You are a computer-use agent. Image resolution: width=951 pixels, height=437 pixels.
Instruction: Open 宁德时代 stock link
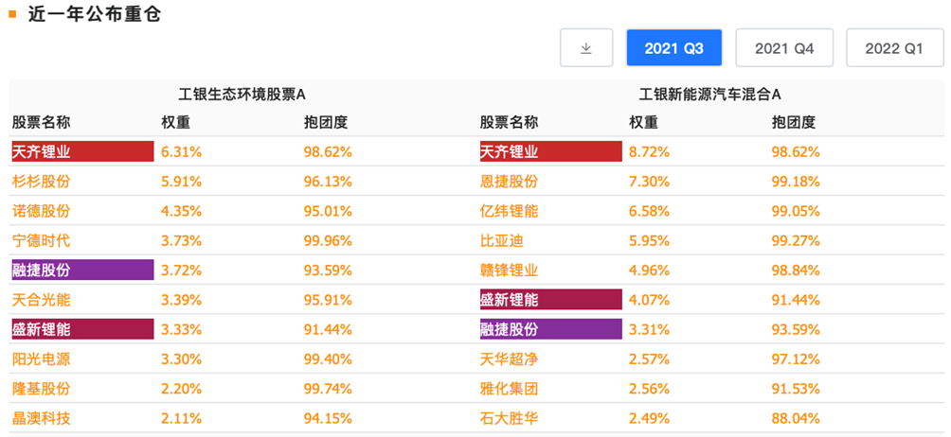[41, 240]
